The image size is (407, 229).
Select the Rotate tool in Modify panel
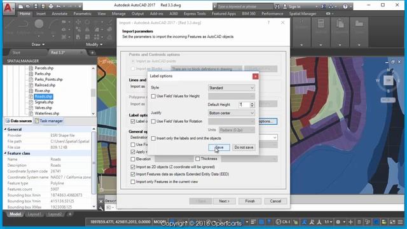(x=88, y=22)
